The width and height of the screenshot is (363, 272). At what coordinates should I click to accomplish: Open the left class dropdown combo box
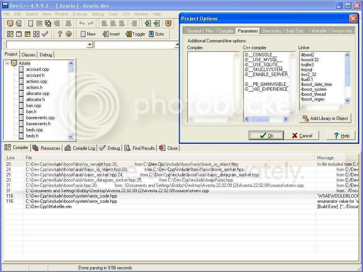[x=90, y=45]
